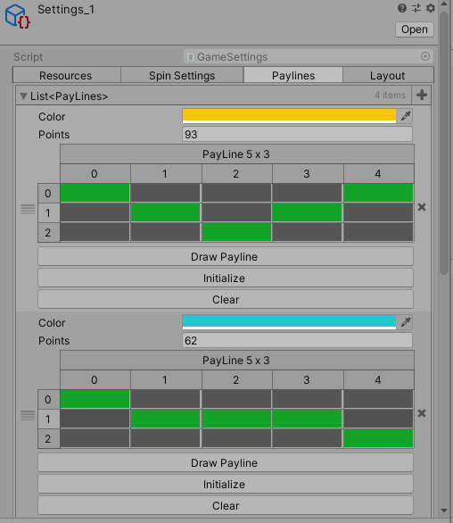Toggle on first payline cell column 0 row 2
The width and height of the screenshot is (453, 523).
pyautogui.click(x=95, y=232)
